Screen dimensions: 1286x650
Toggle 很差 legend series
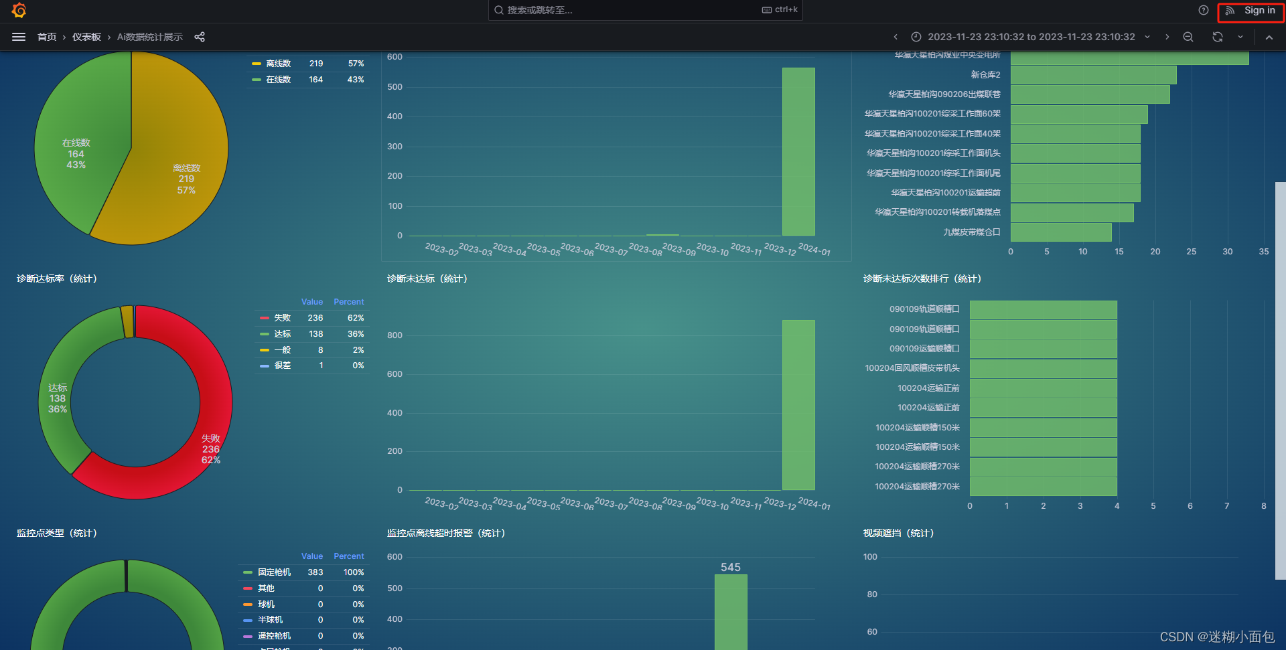point(282,365)
